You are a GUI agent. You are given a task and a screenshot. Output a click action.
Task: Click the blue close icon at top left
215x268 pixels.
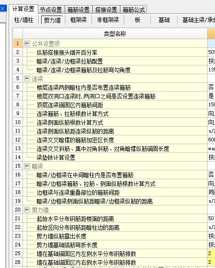pyautogui.click(x=3, y=8)
